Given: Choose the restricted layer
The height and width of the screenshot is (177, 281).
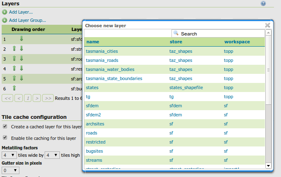Looking at the screenshot, I should pyautogui.click(x=96, y=142).
